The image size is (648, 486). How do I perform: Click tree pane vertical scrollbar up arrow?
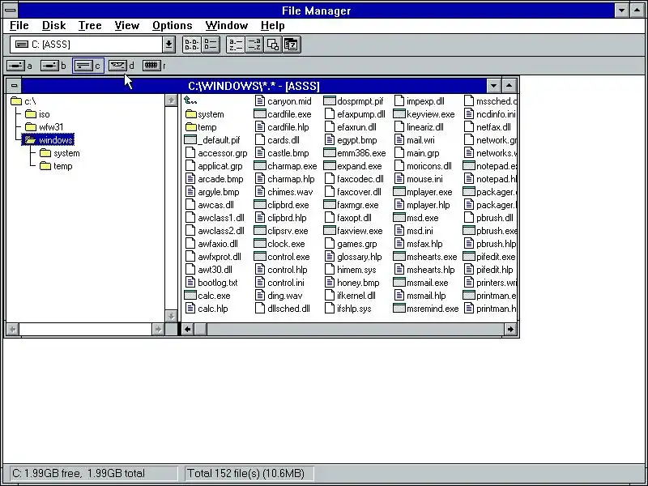point(171,100)
